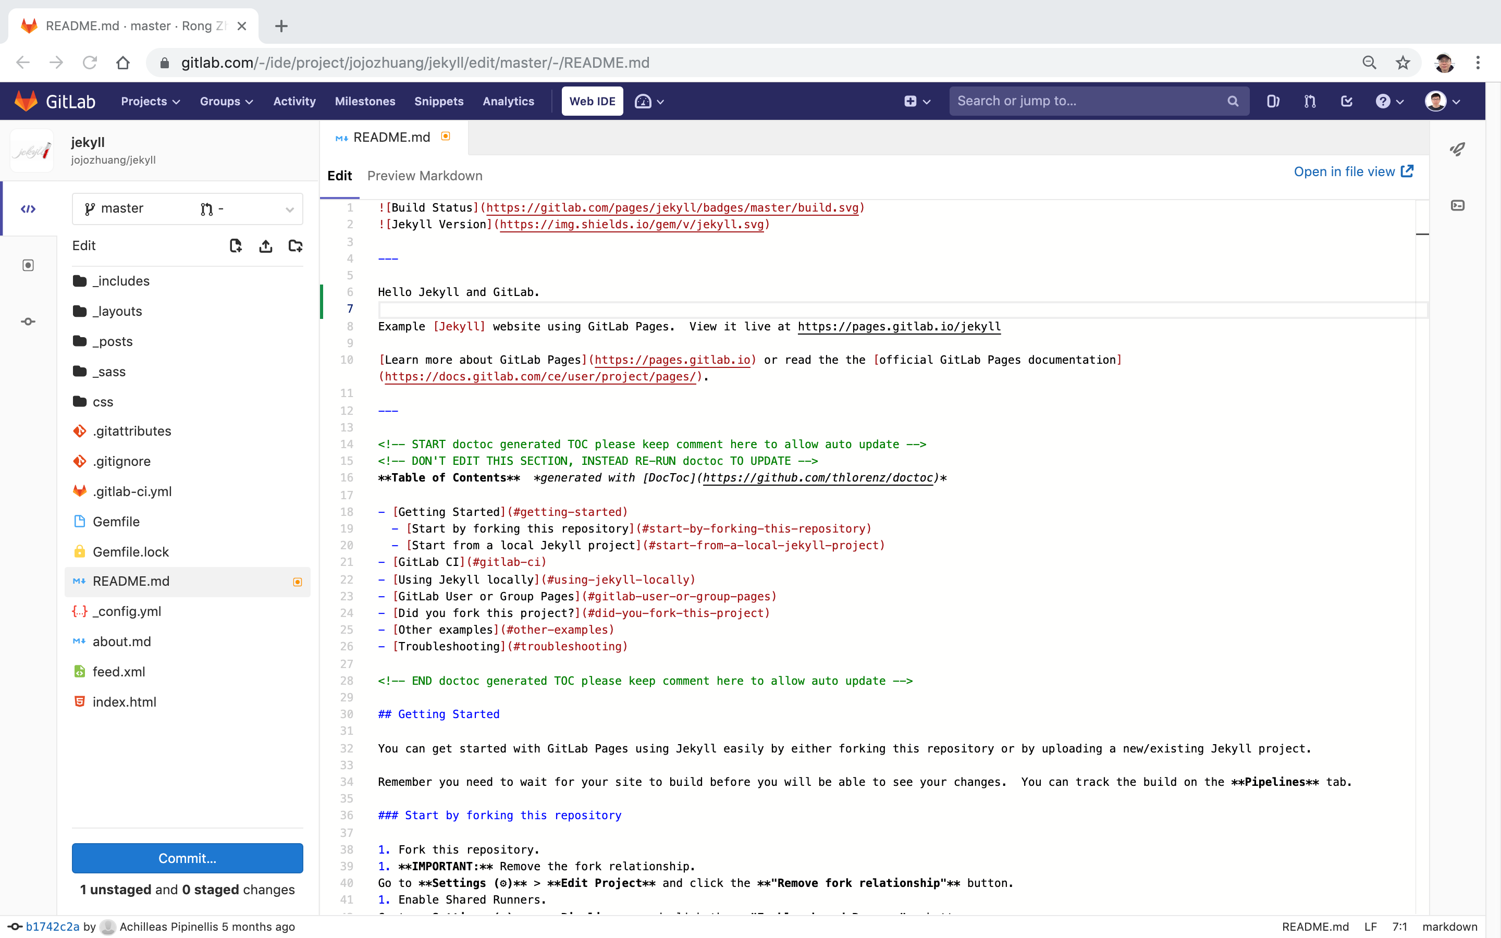The height and width of the screenshot is (938, 1501).
Task: Click the jekyll project avatar
Action: pyautogui.click(x=32, y=150)
